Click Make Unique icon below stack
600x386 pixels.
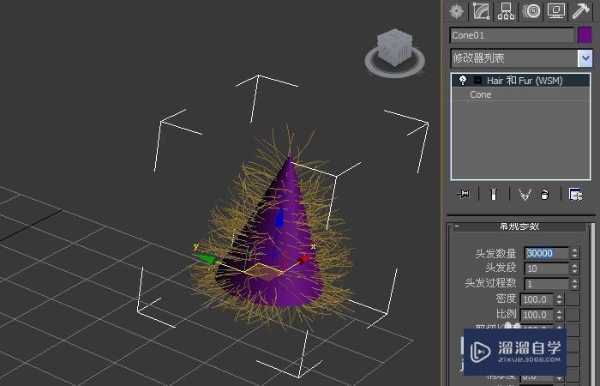[x=525, y=194]
